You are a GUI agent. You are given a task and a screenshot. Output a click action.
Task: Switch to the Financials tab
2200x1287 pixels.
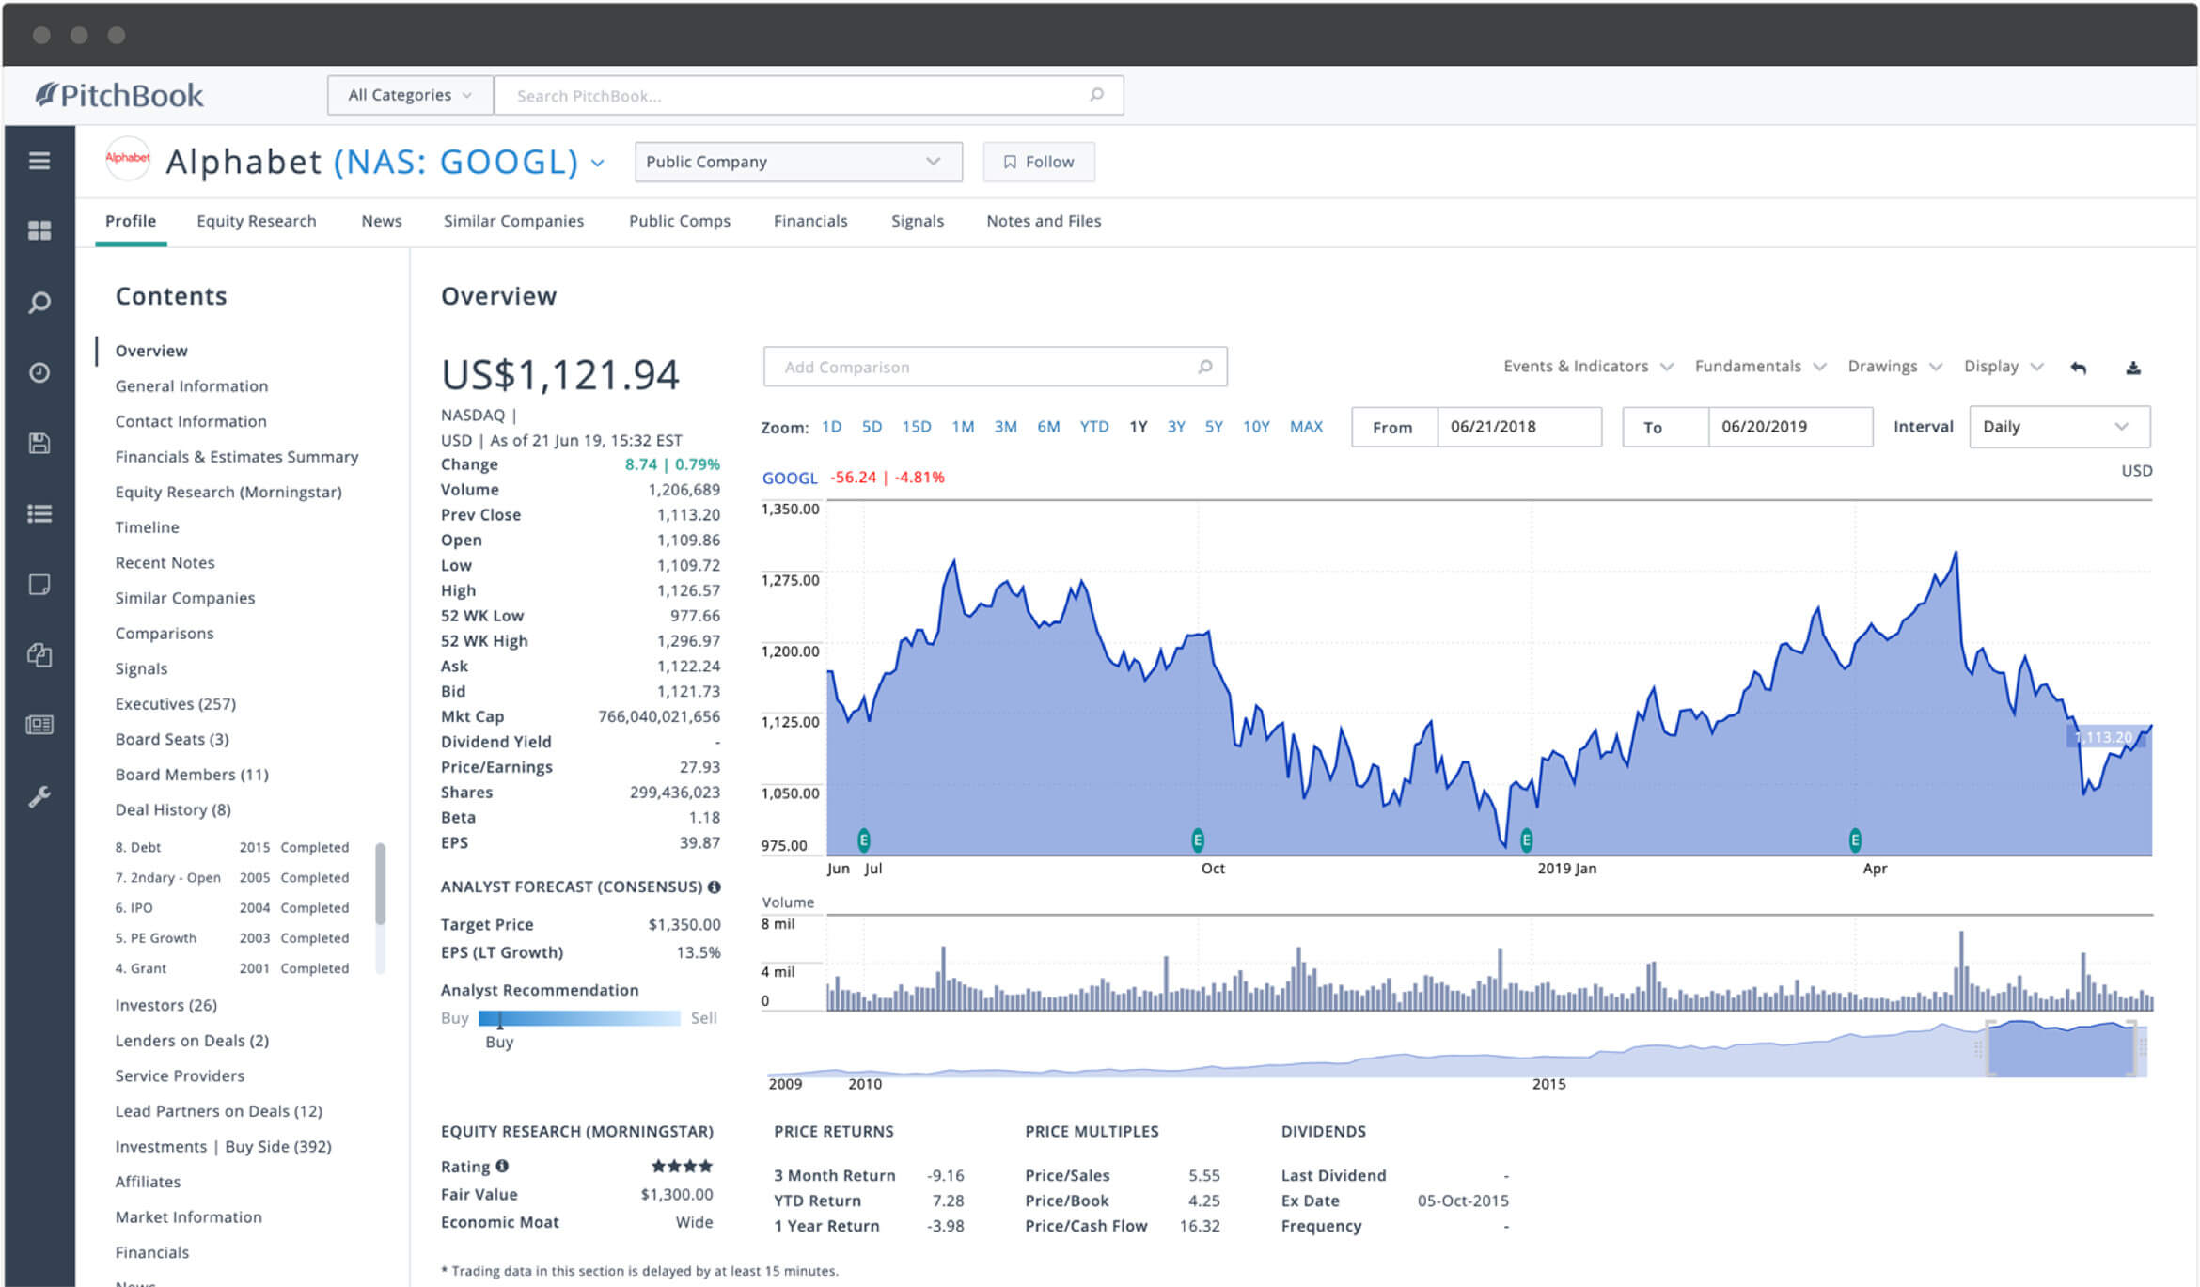tap(810, 221)
